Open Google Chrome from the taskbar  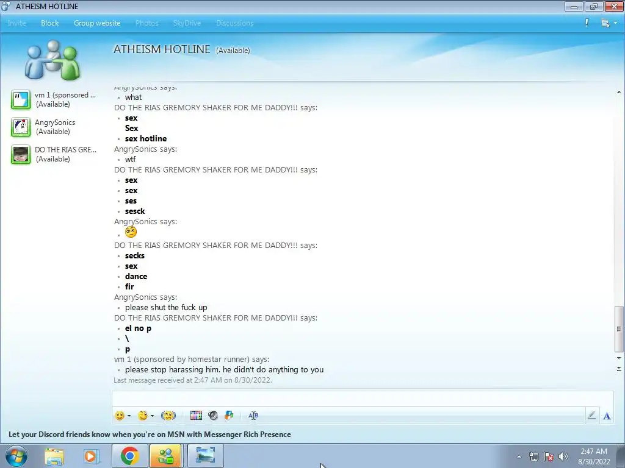(x=129, y=456)
